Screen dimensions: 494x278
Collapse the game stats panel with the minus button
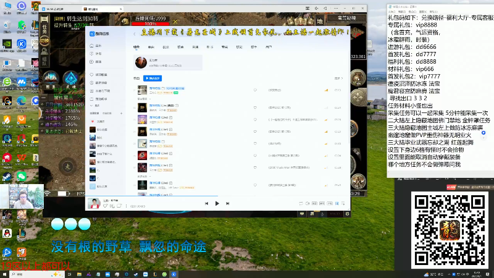(43, 98)
